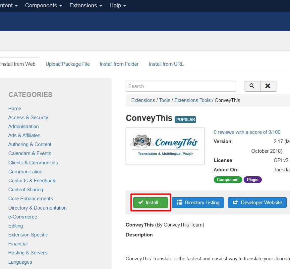
Task: Open the Financial category
Action: (x=18, y=244)
